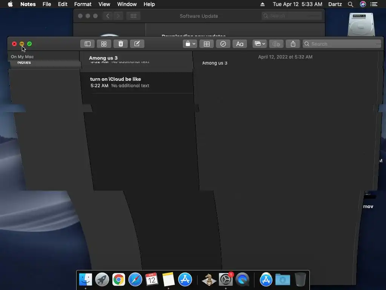
Task: Open the Downloads folder in the Dock
Action: coord(283,279)
